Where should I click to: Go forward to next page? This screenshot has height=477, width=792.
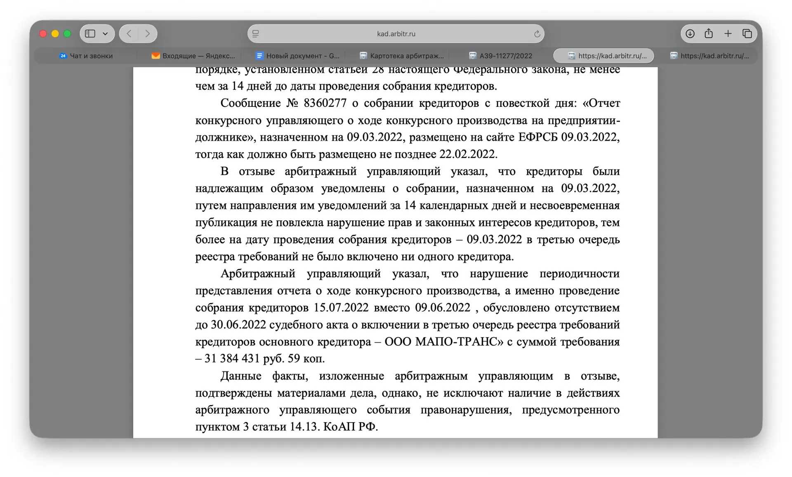click(x=147, y=33)
